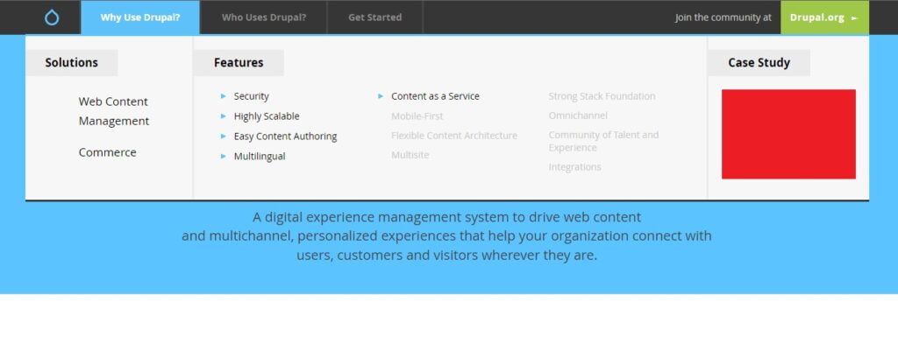The image size is (898, 358).
Task: Open the Get Started menu
Action: [x=374, y=18]
